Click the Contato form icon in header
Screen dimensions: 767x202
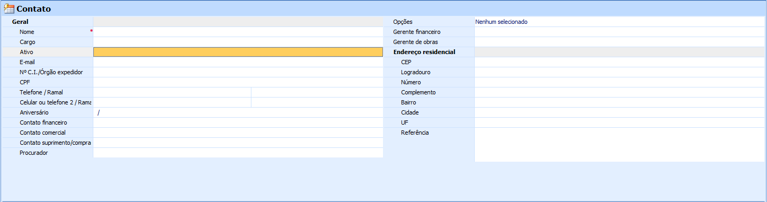point(9,8)
